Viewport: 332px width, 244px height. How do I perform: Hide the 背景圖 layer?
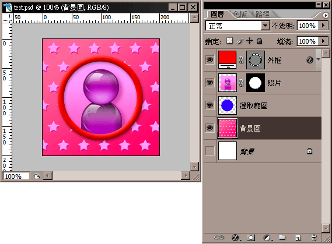(x=210, y=128)
